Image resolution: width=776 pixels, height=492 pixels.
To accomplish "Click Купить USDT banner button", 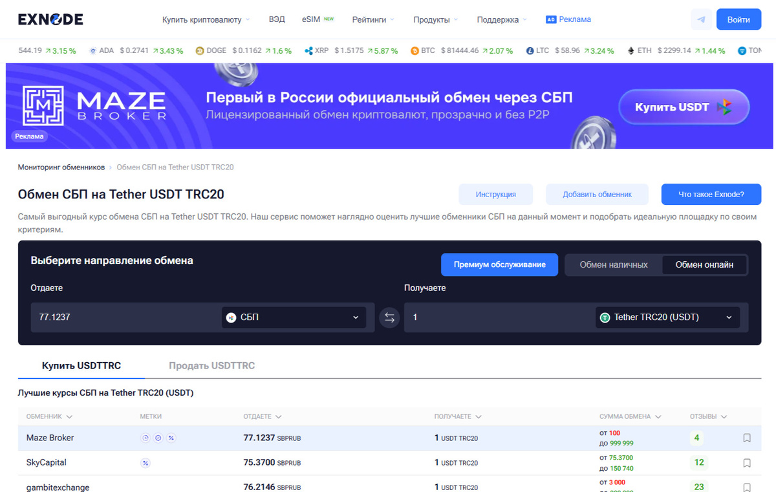I will click(684, 107).
